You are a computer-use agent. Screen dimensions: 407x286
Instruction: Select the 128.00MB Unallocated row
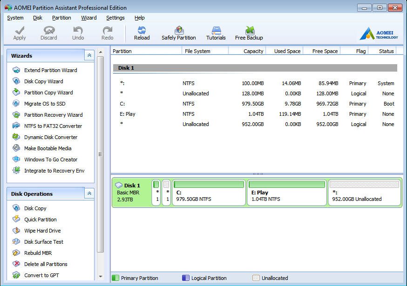pos(255,93)
